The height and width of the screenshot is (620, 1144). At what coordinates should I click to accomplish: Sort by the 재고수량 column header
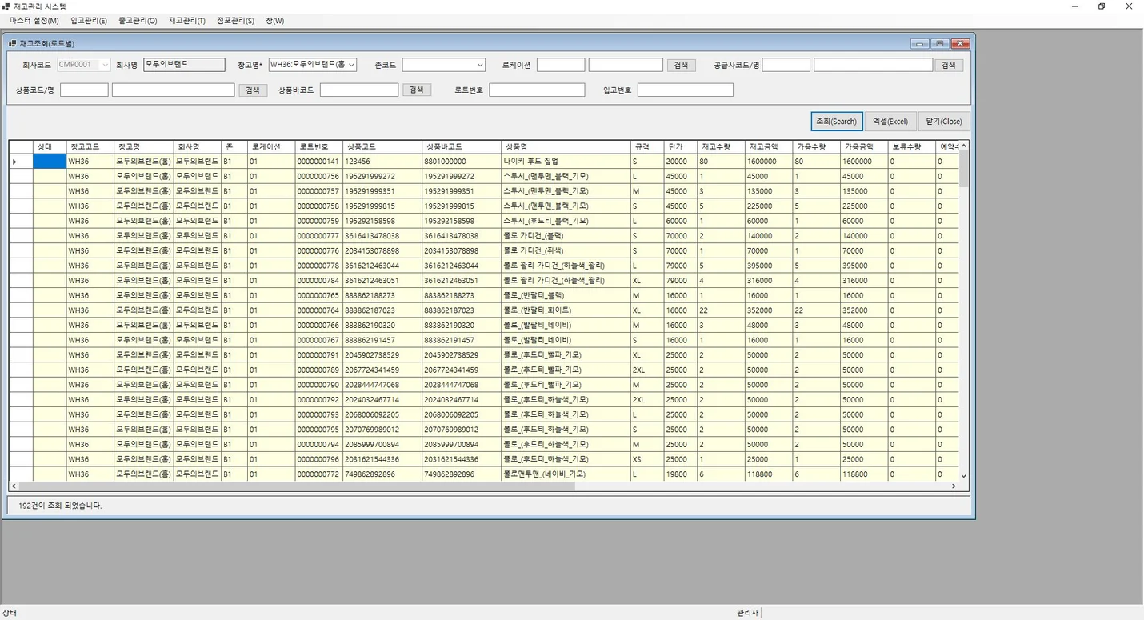tap(720, 147)
